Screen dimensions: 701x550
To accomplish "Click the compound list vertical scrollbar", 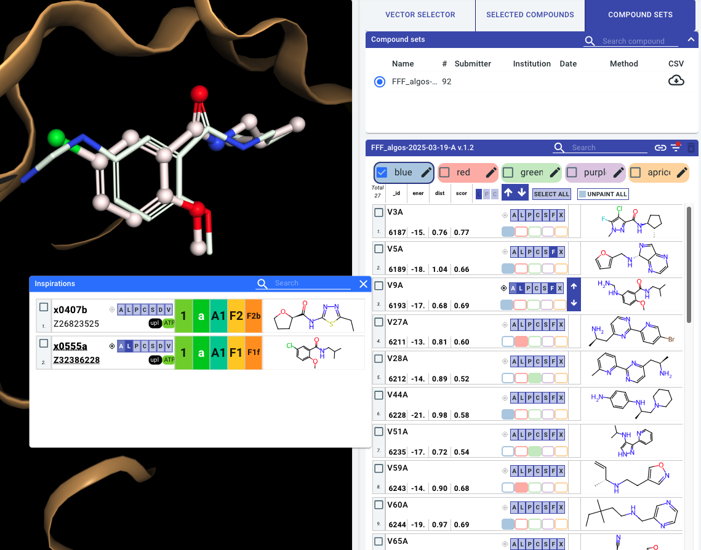I will pos(689,265).
